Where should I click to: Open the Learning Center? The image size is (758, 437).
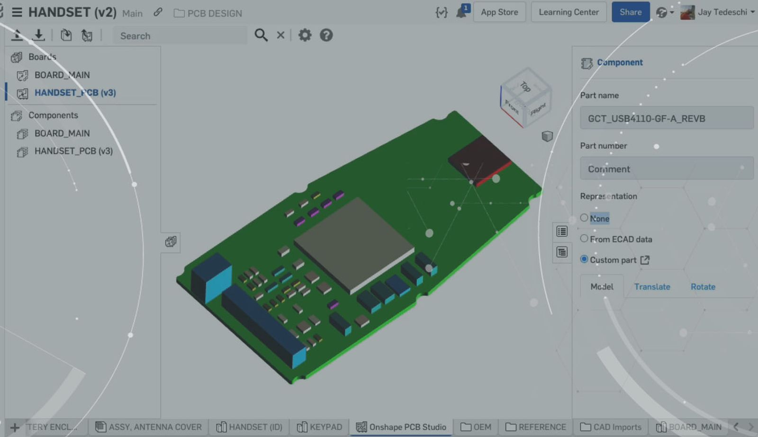(568, 12)
